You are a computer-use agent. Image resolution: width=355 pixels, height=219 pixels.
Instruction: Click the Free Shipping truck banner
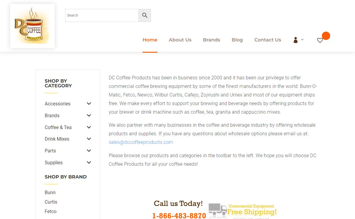[x=243, y=211]
